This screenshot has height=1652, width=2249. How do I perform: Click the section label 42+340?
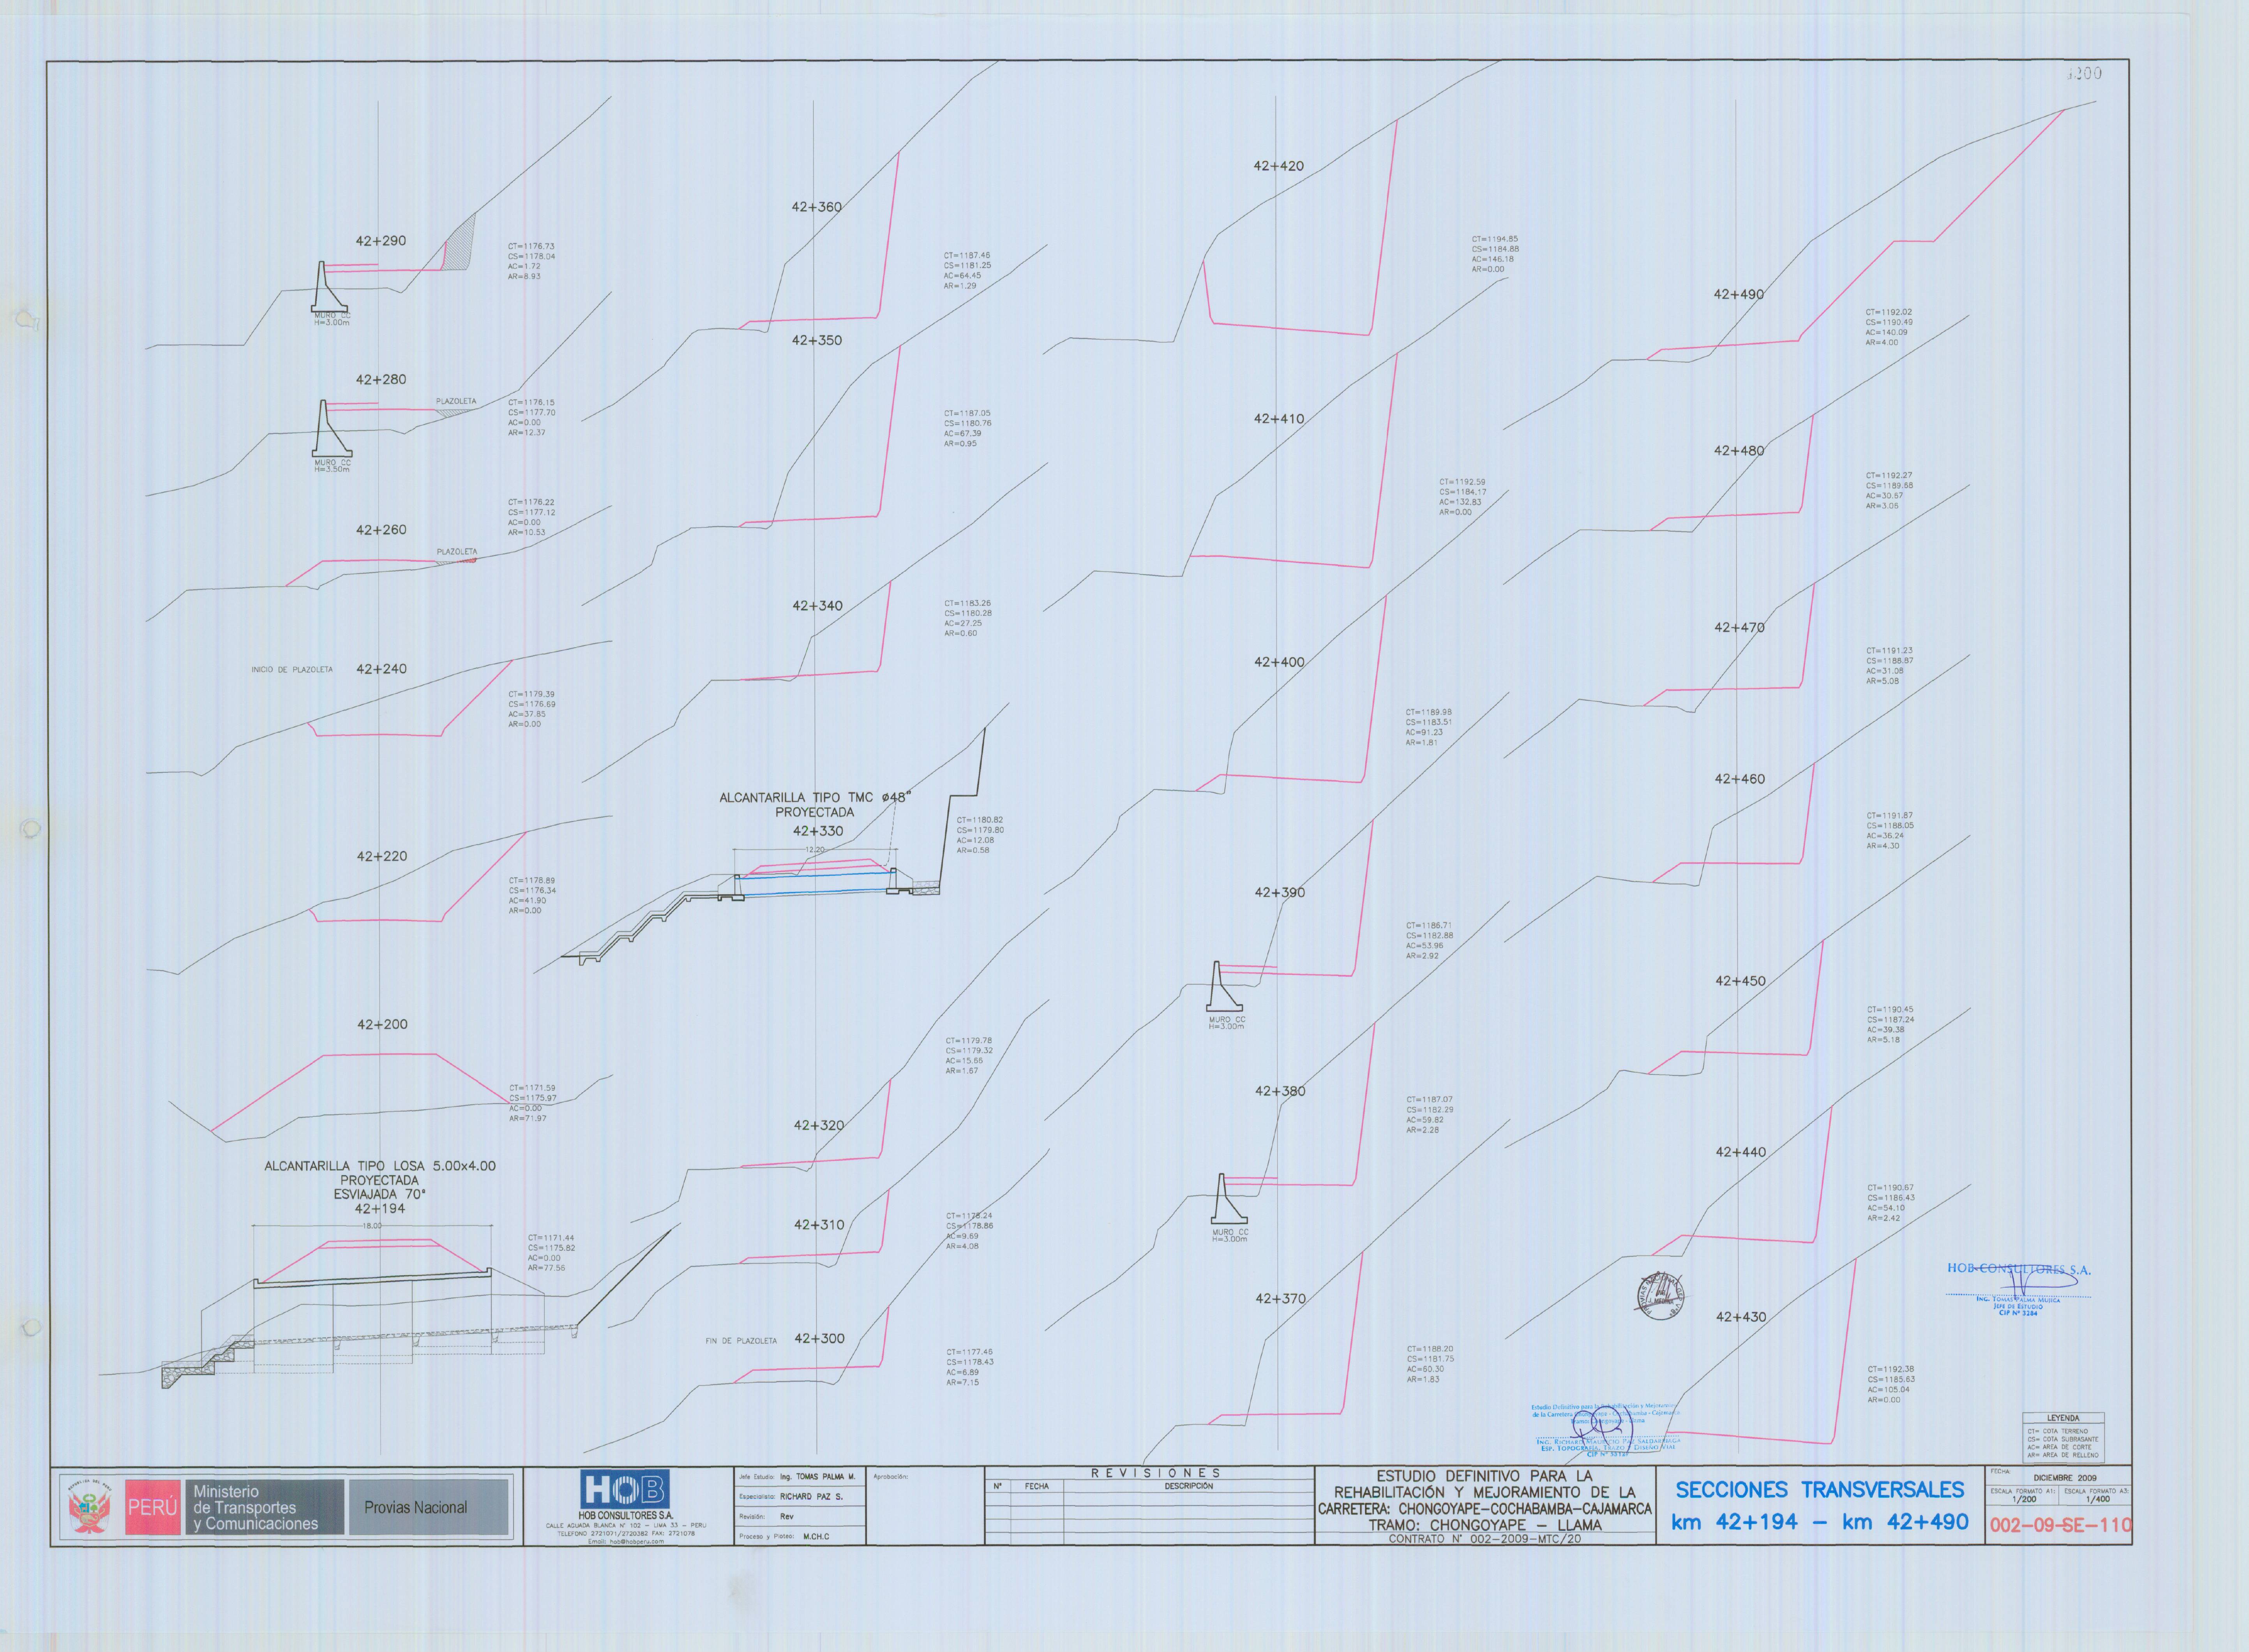click(817, 606)
